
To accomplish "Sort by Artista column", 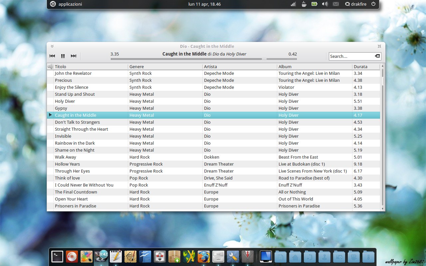I will pos(240,66).
